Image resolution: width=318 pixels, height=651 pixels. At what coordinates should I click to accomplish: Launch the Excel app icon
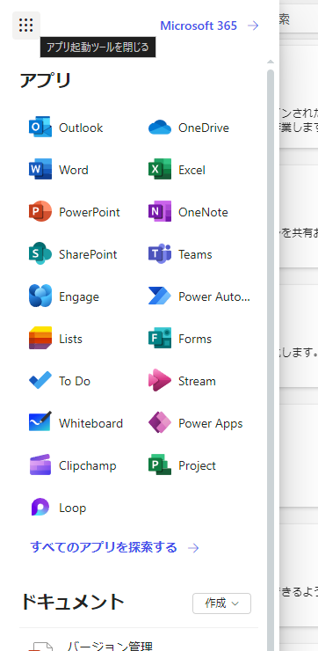(160, 170)
